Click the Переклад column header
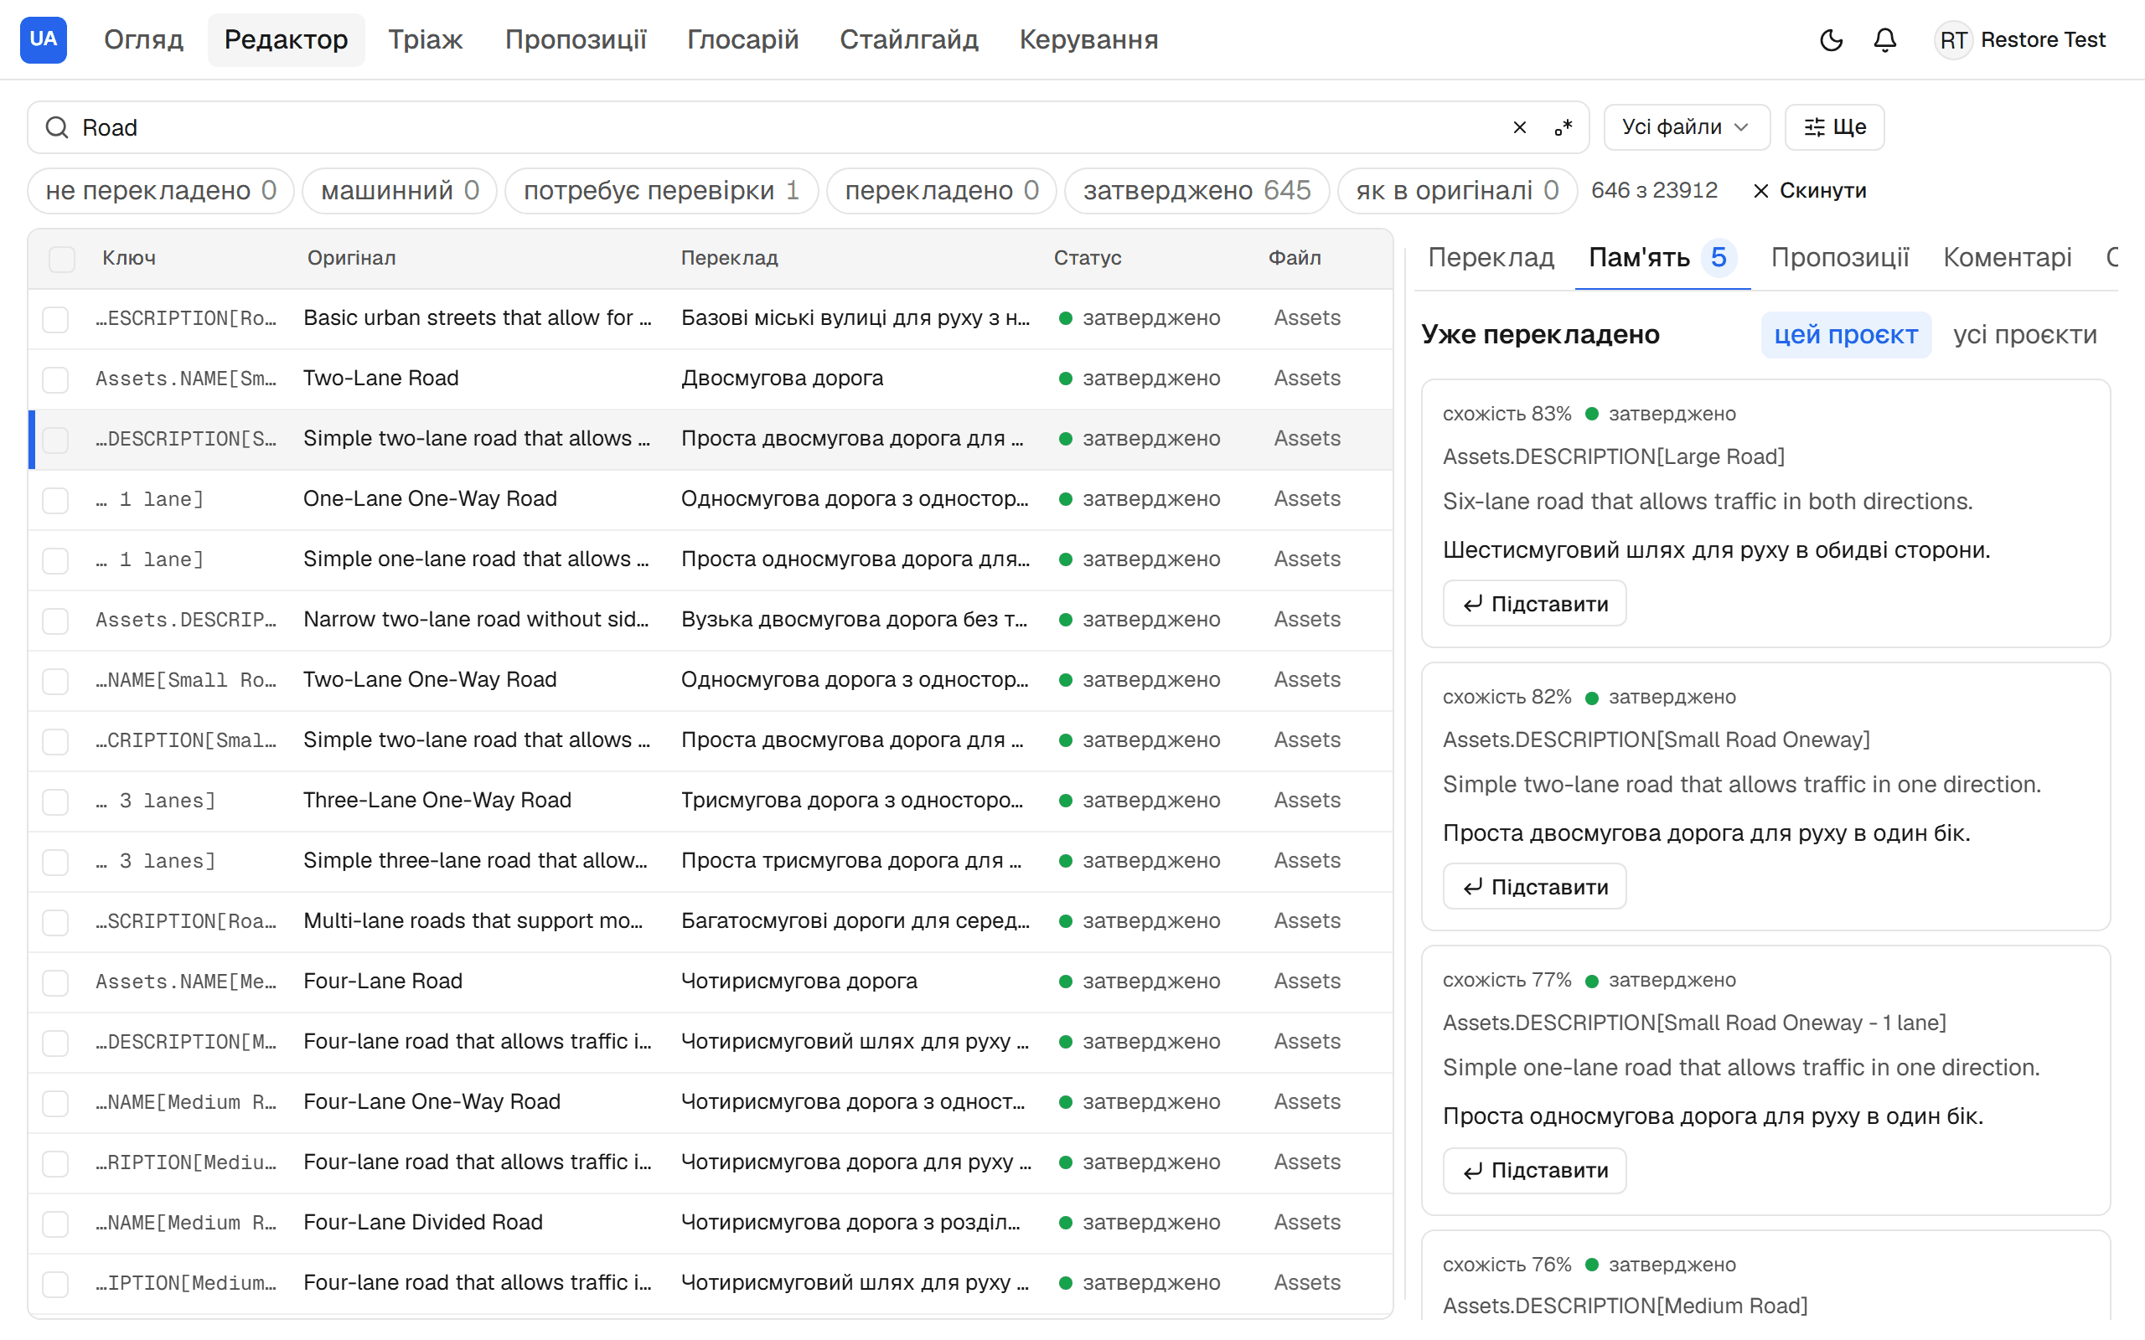Viewport: 2145px width, 1340px height. pos(729,258)
